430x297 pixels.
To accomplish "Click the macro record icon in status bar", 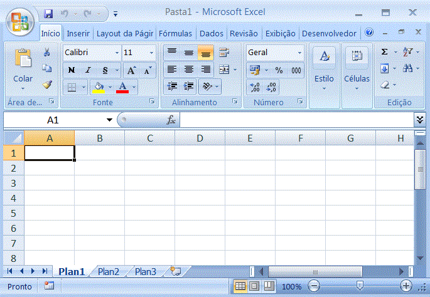I will pos(49,286).
